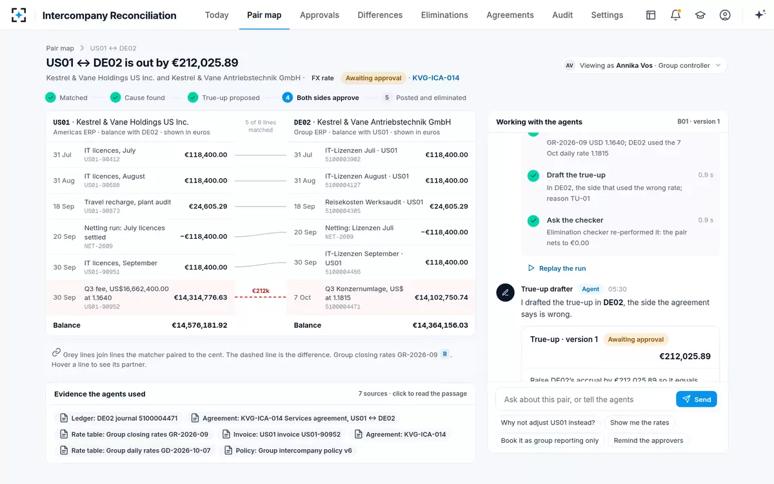Image resolution: width=774 pixels, height=484 pixels.
Task: Select the Matched step checkmark
Action: (x=50, y=97)
